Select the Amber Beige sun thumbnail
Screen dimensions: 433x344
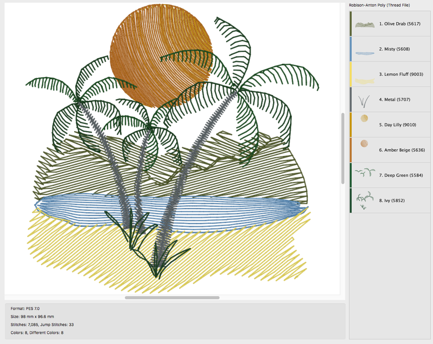click(x=364, y=144)
